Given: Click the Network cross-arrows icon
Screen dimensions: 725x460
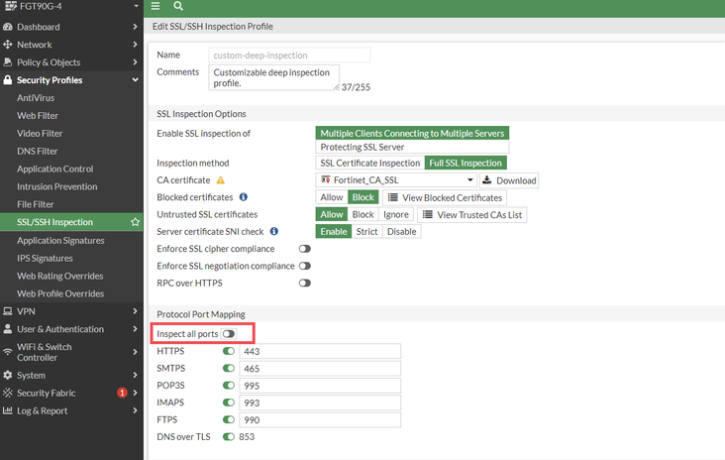Looking at the screenshot, I should [7, 45].
